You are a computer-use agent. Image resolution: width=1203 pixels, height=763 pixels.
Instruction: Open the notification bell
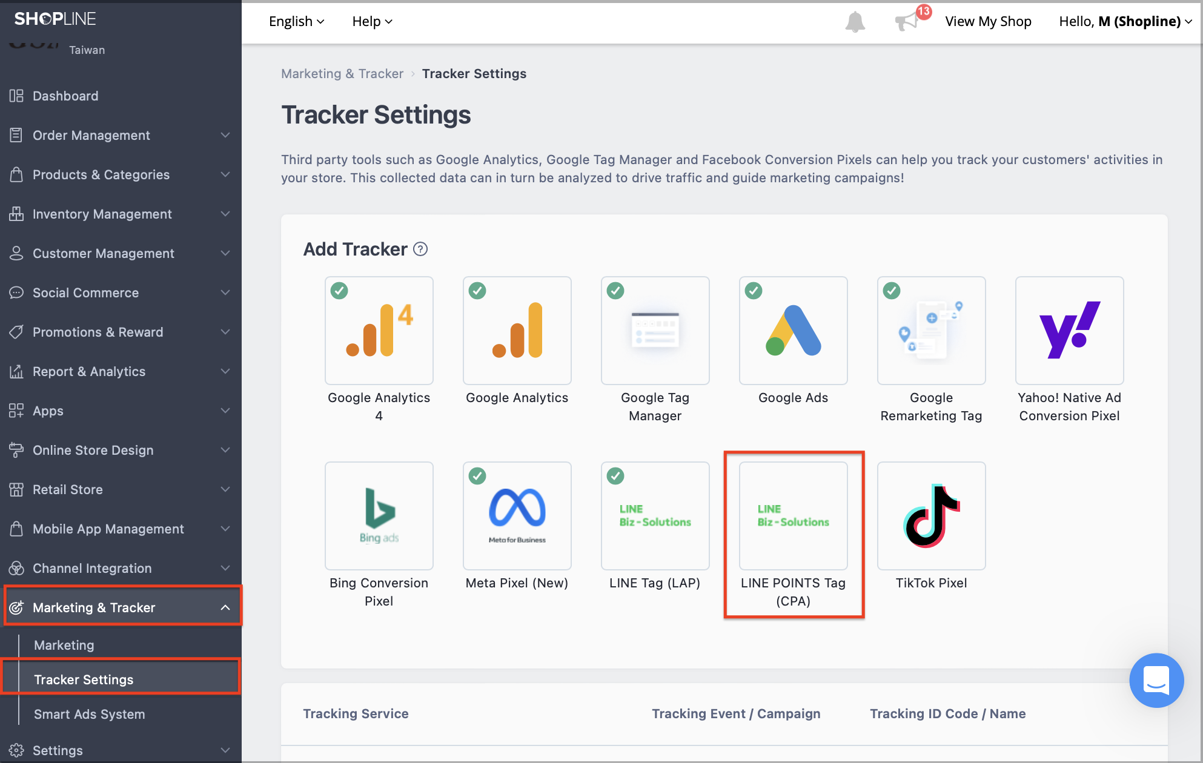[855, 22]
